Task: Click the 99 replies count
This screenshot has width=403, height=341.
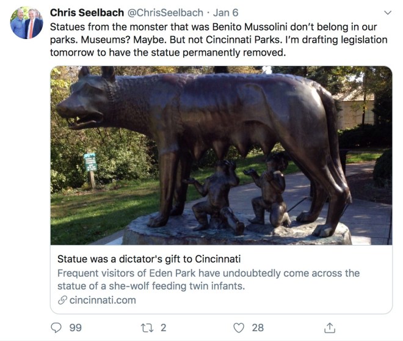Action: (x=75, y=328)
